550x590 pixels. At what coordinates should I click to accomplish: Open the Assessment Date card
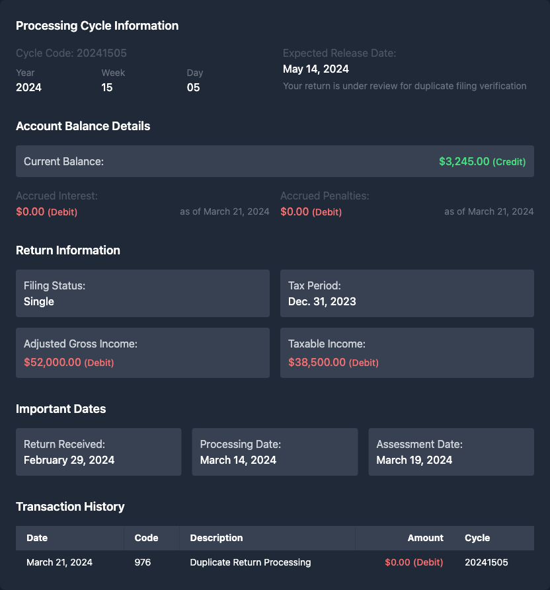pos(451,452)
